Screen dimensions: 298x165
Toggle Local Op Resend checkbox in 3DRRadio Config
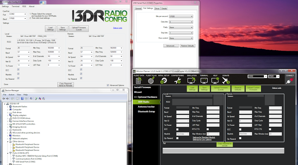18,78
